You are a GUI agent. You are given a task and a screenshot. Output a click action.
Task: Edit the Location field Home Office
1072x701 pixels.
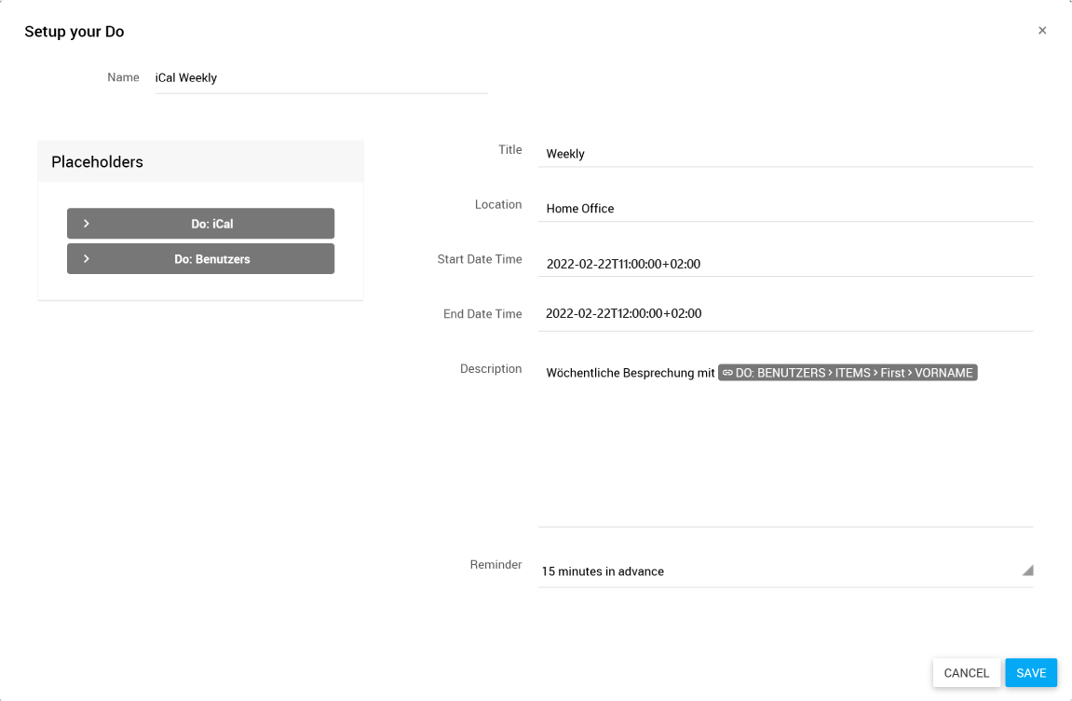pos(784,209)
